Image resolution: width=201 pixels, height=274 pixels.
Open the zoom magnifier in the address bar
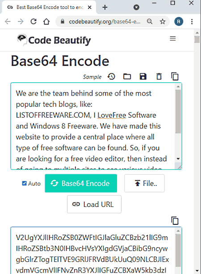coord(150,21)
